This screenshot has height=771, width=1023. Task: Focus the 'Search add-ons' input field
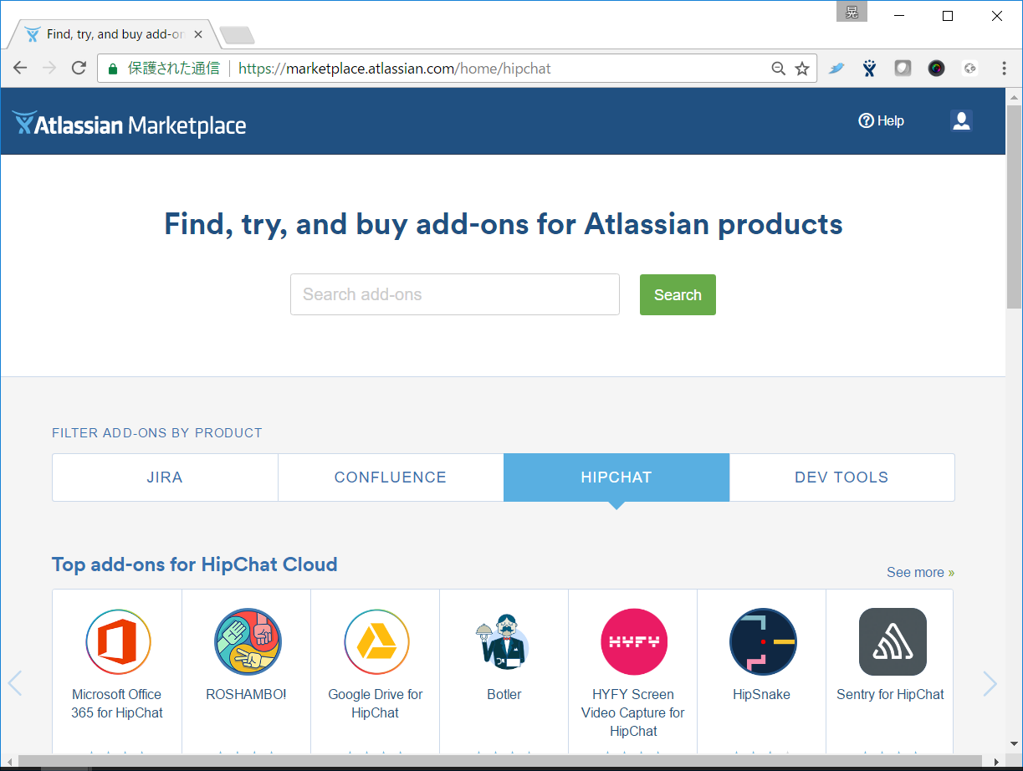point(455,294)
